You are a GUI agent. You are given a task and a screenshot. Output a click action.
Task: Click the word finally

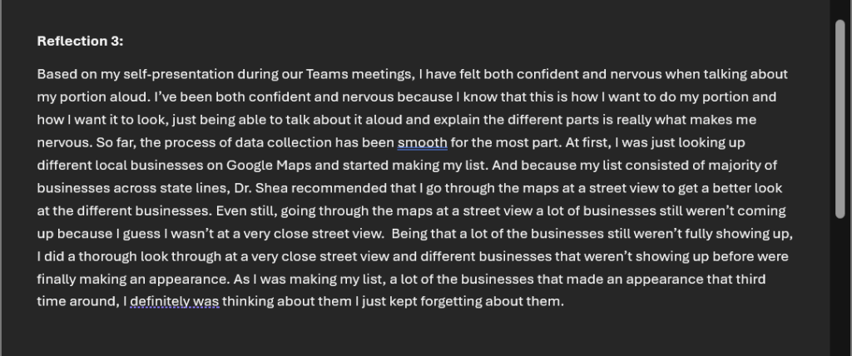57,279
